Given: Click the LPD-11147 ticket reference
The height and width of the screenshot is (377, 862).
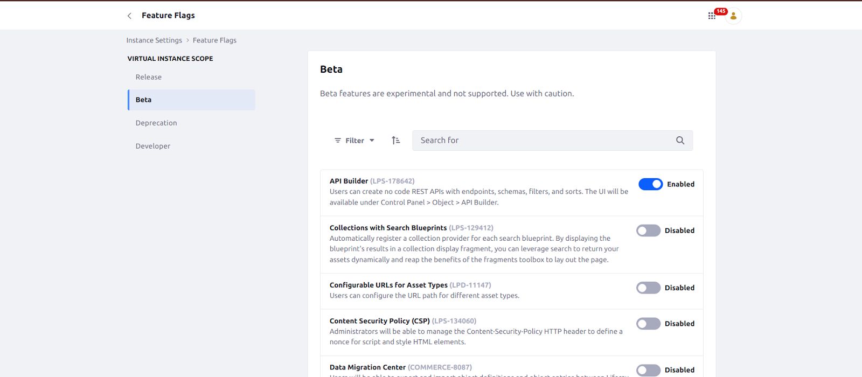Looking at the screenshot, I should pyautogui.click(x=470, y=285).
